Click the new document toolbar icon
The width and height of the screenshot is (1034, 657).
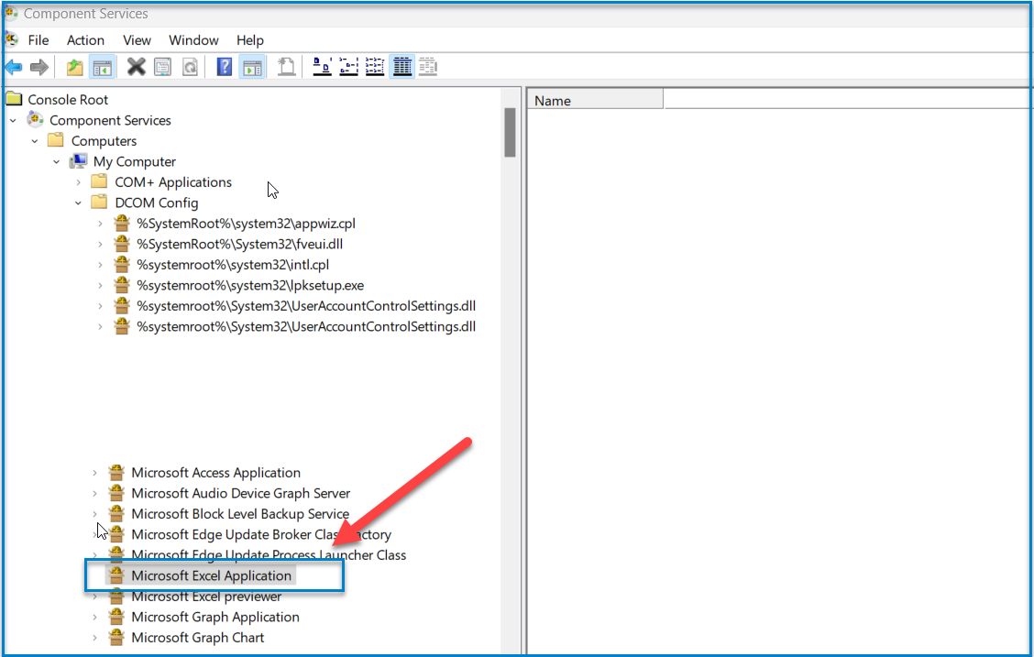[x=286, y=67]
